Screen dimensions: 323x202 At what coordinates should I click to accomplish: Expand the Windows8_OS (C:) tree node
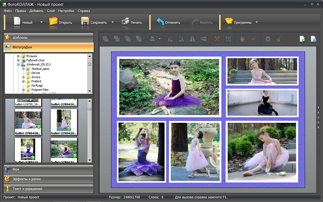point(18,64)
